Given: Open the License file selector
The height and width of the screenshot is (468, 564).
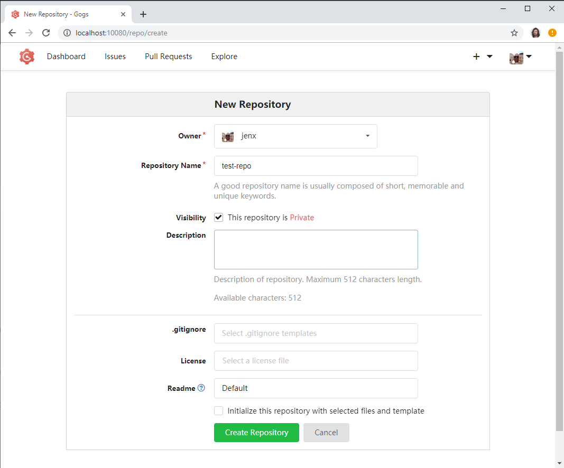Looking at the screenshot, I should 316,361.
